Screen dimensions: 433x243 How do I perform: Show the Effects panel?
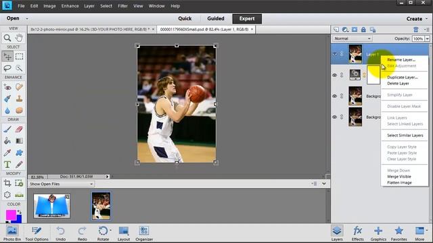coord(358,234)
